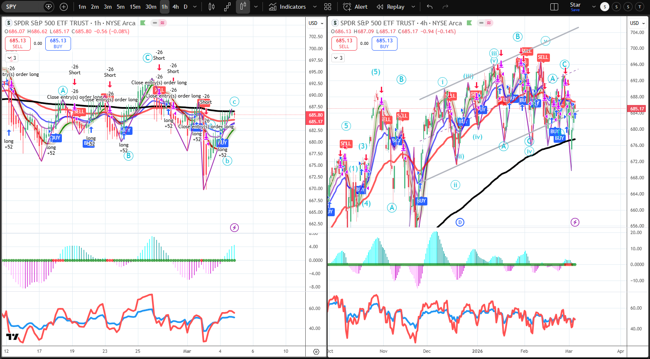Open the lightning event icon on 1h chart
Screen dimensions: 650x359
[235, 227]
